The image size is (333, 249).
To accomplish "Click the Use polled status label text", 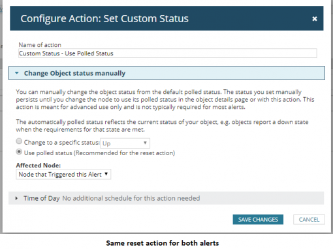I will click(x=99, y=153).
